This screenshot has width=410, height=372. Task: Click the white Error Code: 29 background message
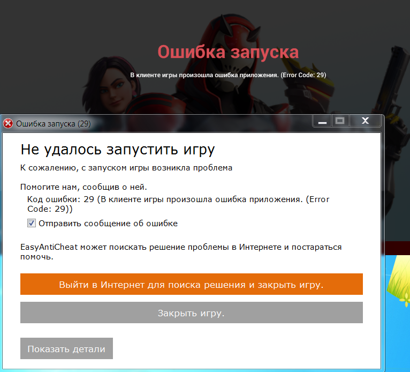pos(228,75)
